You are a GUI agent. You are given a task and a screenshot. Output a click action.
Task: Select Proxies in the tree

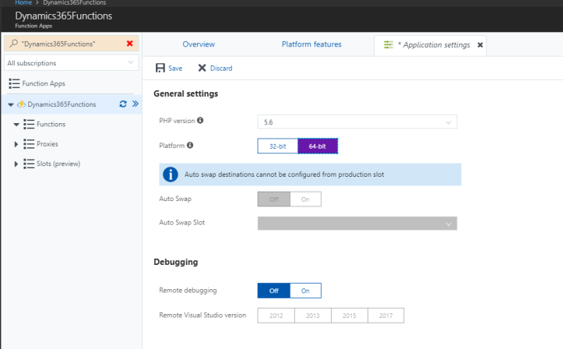click(48, 144)
